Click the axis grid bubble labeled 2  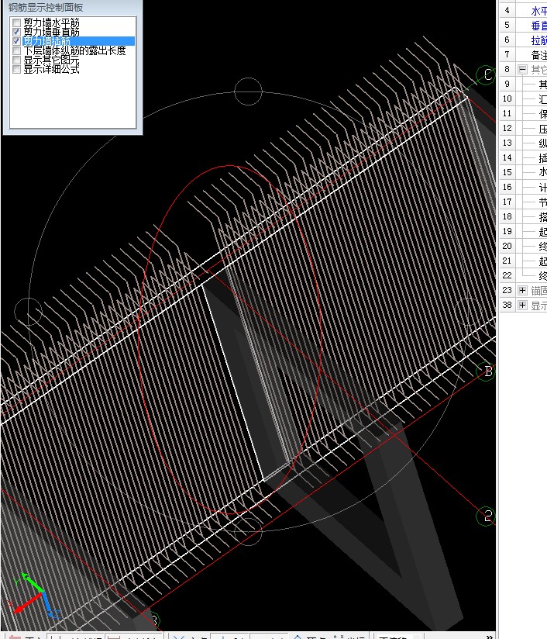click(x=486, y=515)
